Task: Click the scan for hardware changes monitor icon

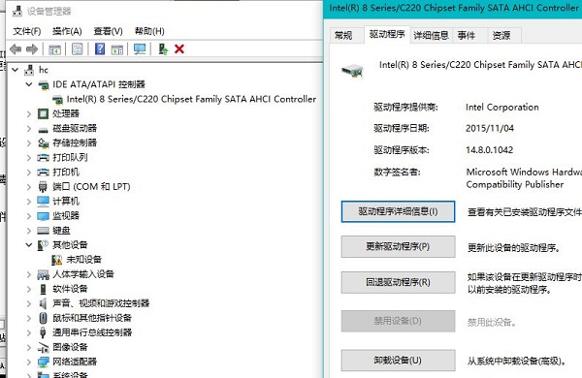Action: (140, 49)
